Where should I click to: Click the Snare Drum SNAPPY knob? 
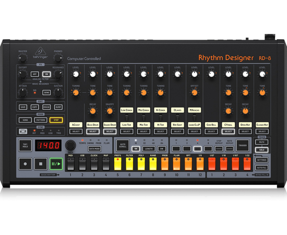[110, 111]
